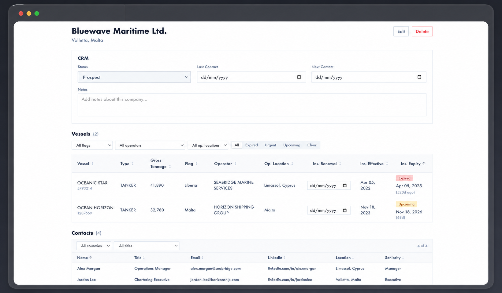Viewport: 502px width, 293px height.
Task: Open calendar icon in OCEANIC STAR renewal field
Action: pyautogui.click(x=345, y=185)
